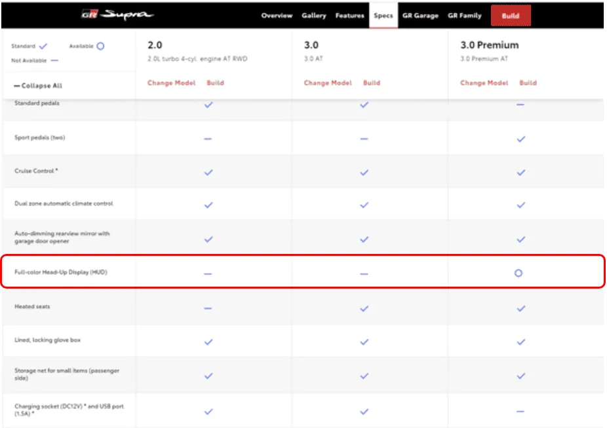
Task: Click Build link under 3.0 Premium
Action: click(528, 82)
